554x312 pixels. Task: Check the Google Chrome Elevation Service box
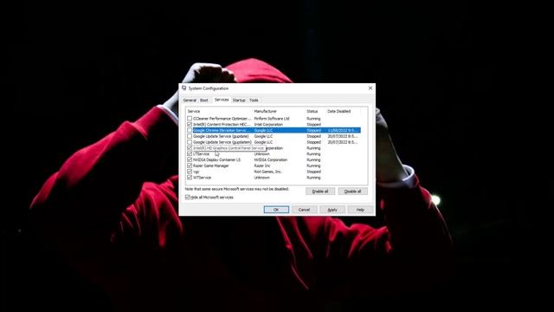pyautogui.click(x=190, y=130)
